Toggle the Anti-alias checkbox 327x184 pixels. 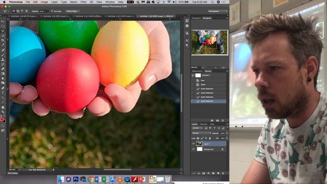(x=52, y=11)
